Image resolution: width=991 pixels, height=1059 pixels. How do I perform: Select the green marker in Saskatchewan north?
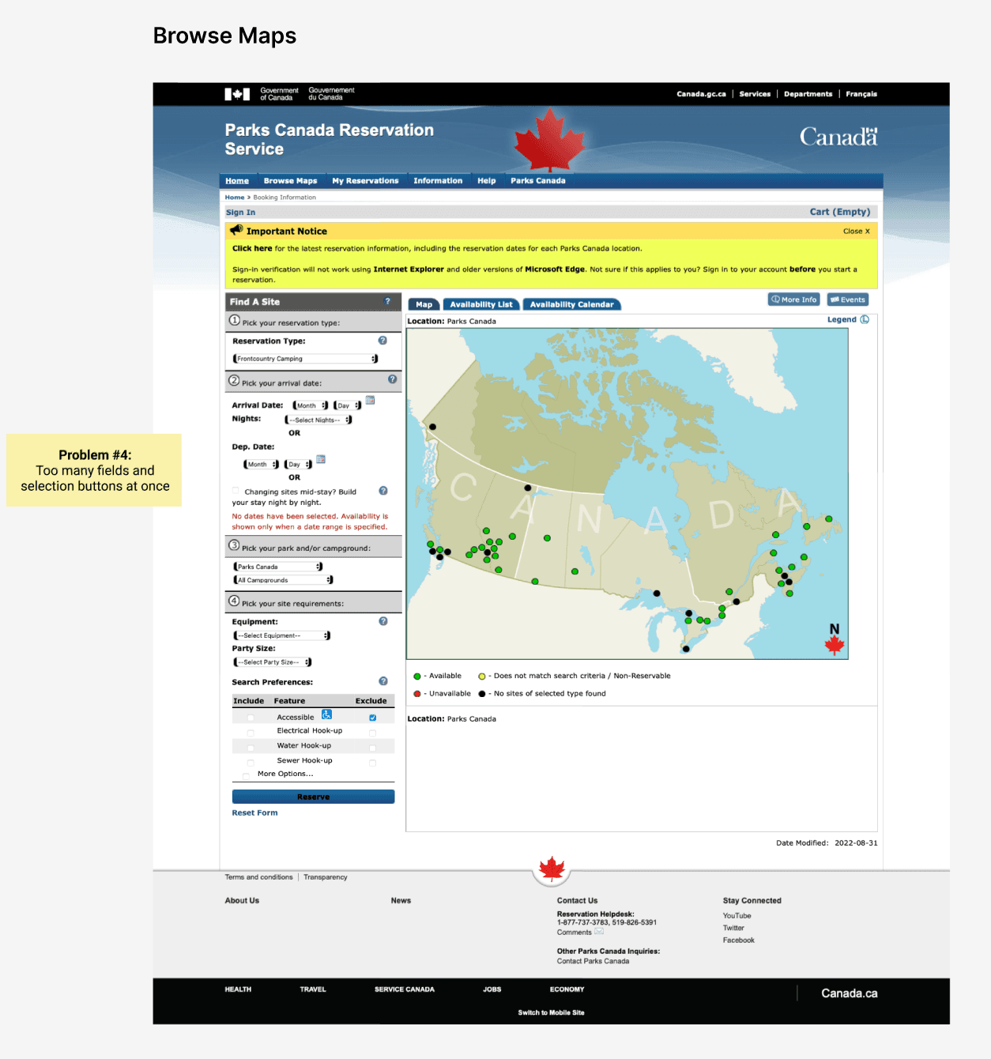547,538
